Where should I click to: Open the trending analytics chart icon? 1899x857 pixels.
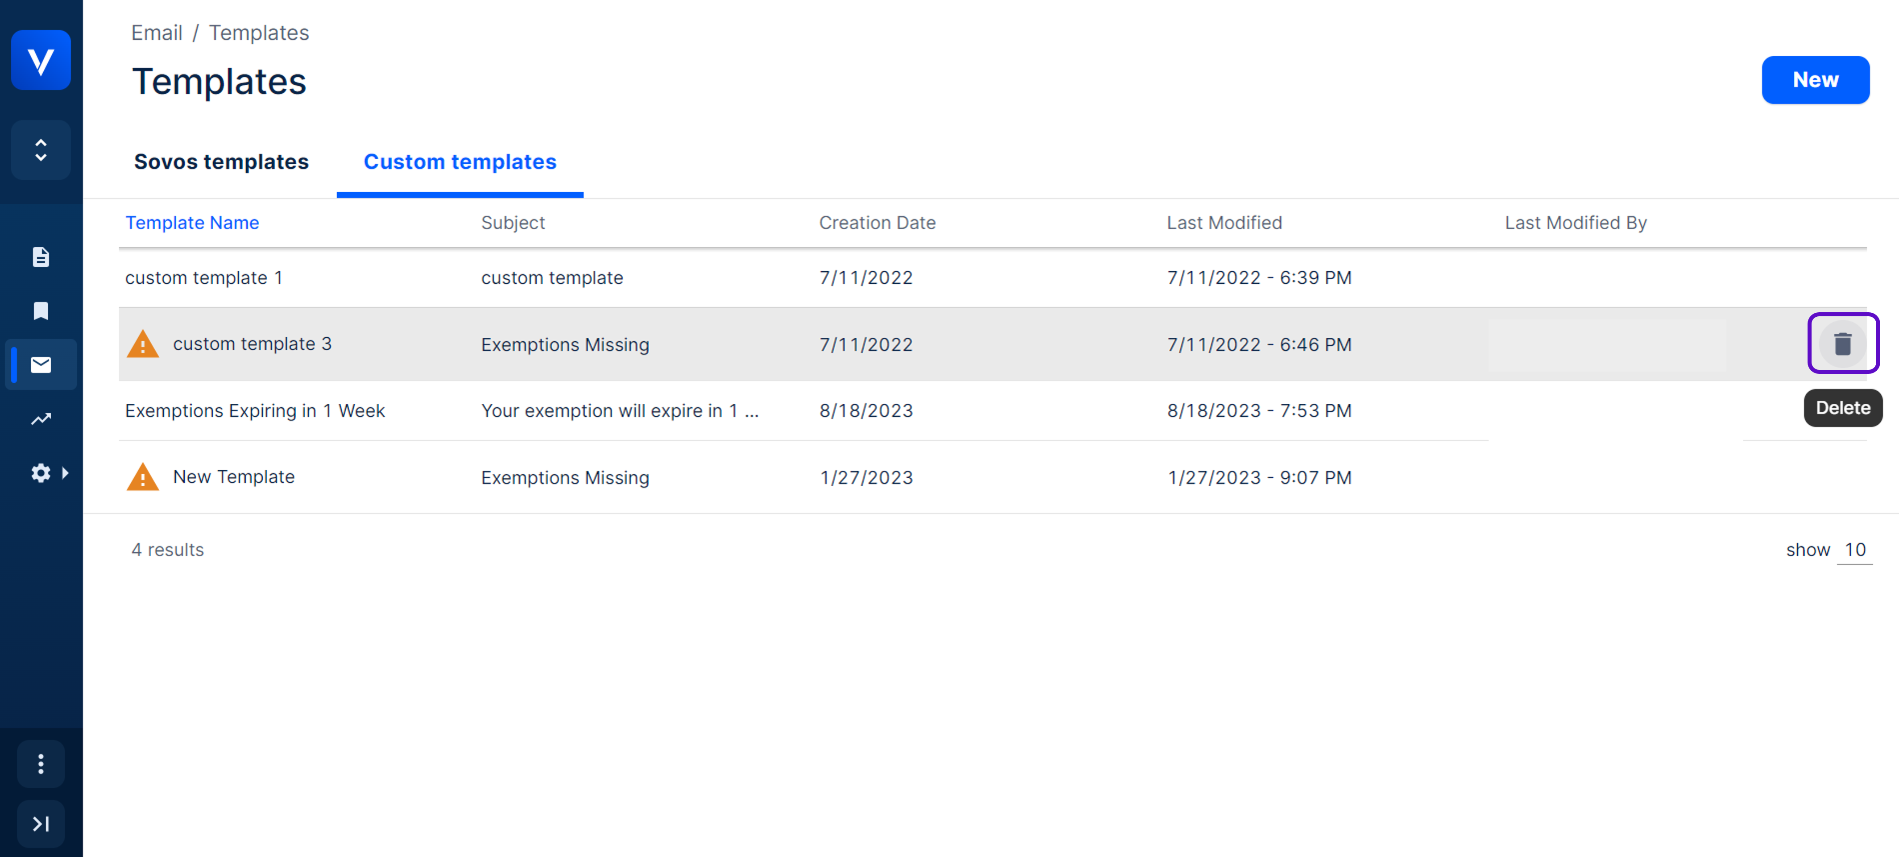coord(41,418)
